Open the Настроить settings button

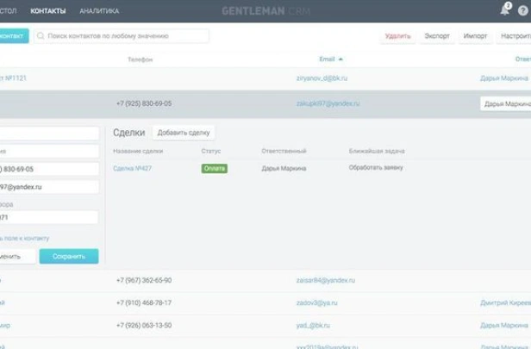pyautogui.click(x=515, y=36)
